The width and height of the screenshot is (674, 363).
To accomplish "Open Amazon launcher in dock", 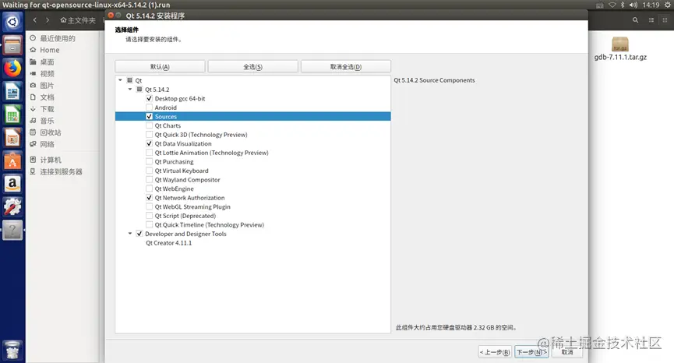I will click(12, 184).
